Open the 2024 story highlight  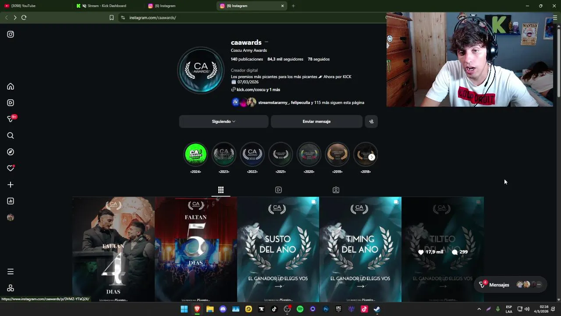[x=195, y=154]
